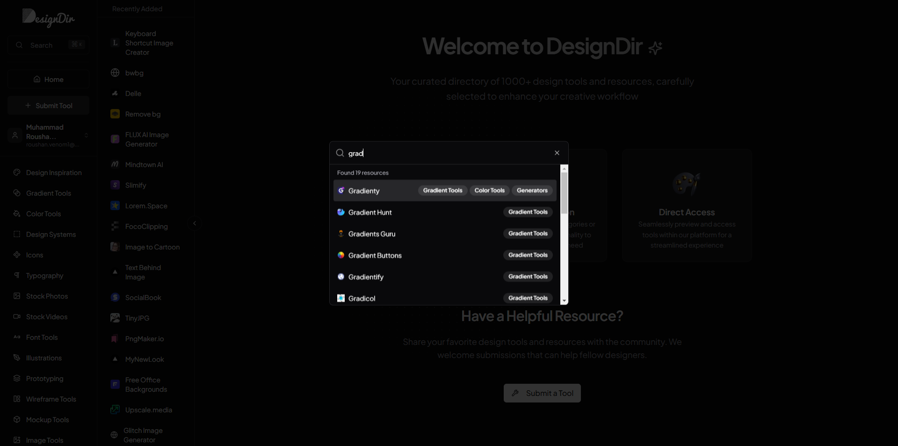Click the search results scrollbar thumb
This screenshot has height=446, width=898.
coord(564,193)
